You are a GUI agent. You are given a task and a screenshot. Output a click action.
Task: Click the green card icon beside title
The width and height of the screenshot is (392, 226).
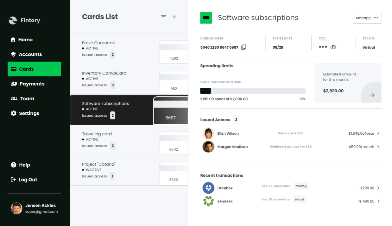(206, 18)
